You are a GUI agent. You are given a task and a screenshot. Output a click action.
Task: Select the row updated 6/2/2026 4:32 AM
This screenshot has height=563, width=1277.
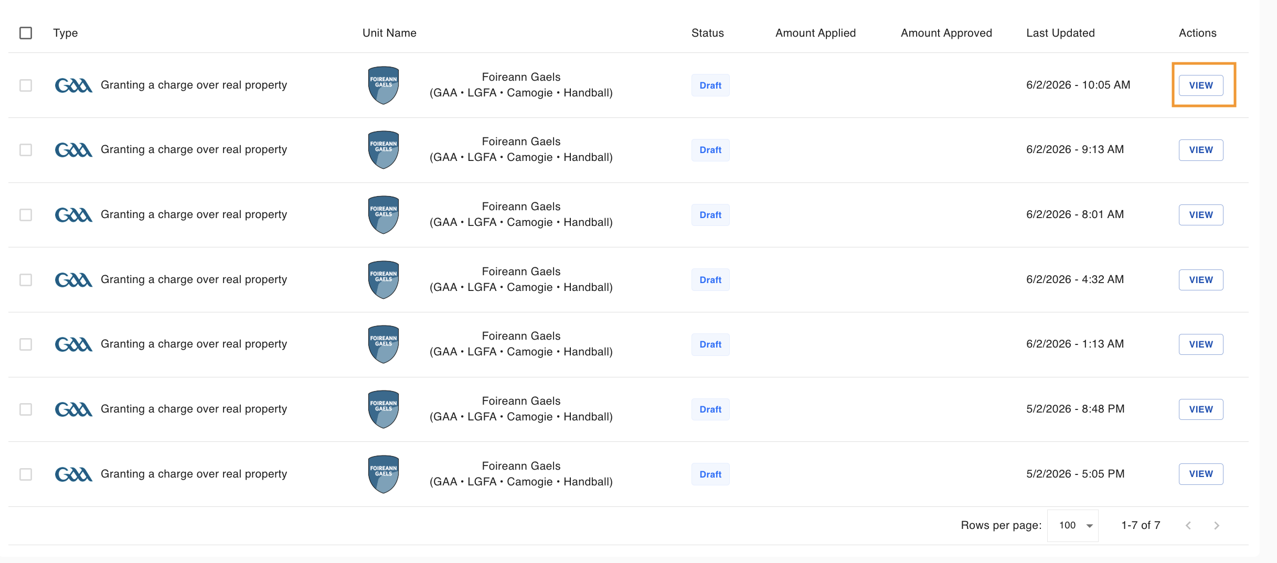[26, 280]
